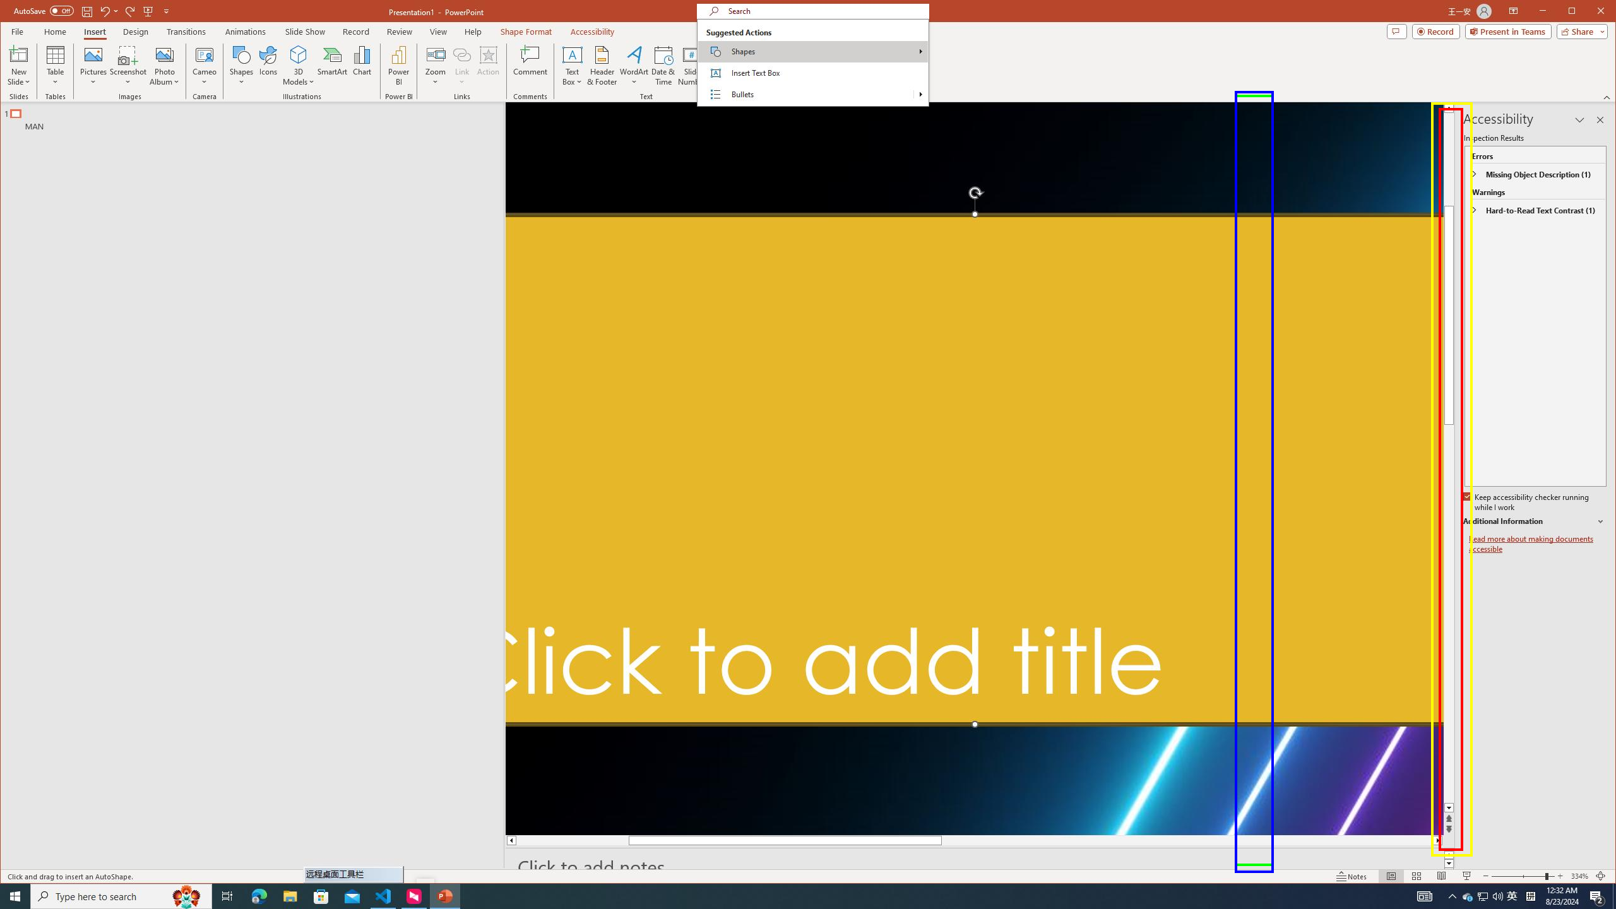Open Photo Album tool
Image resolution: width=1616 pixels, height=909 pixels.
164,66
